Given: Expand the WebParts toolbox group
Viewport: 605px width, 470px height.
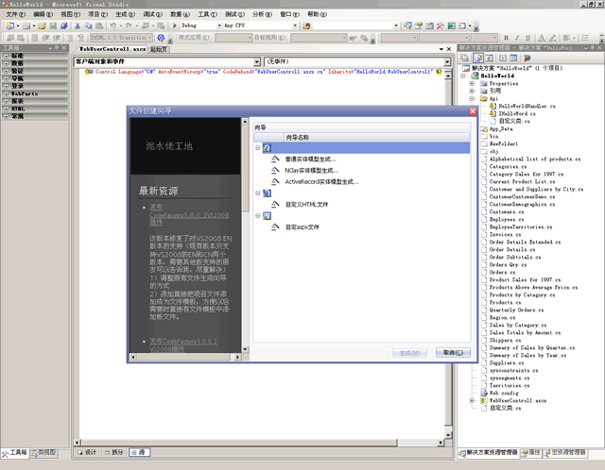Looking at the screenshot, I should [x=7, y=93].
